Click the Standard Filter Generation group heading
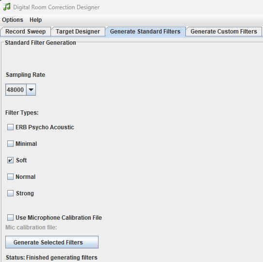Viewport: 263px width, 262px height. click(x=40, y=43)
